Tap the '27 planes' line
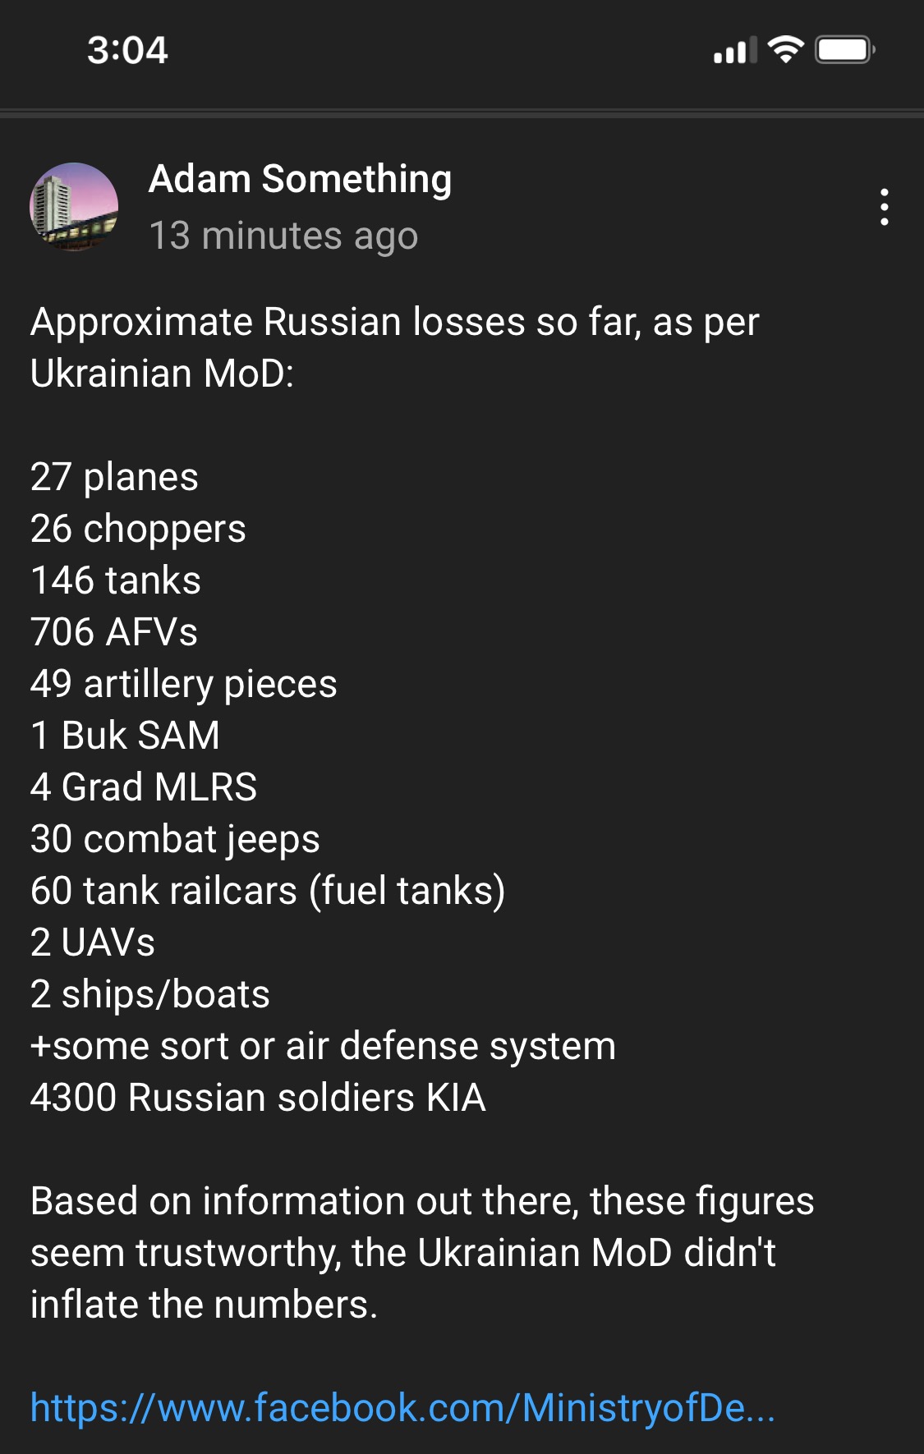 click(114, 478)
